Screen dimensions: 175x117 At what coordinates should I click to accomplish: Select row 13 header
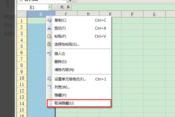(x=22, y=97)
